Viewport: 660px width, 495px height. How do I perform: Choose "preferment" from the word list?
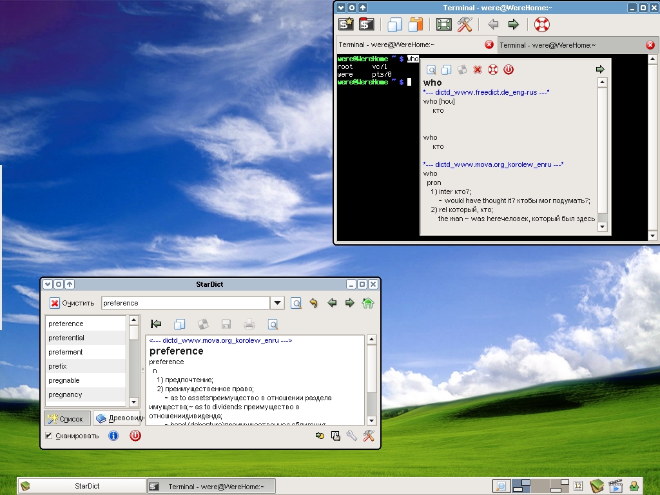tap(86, 353)
